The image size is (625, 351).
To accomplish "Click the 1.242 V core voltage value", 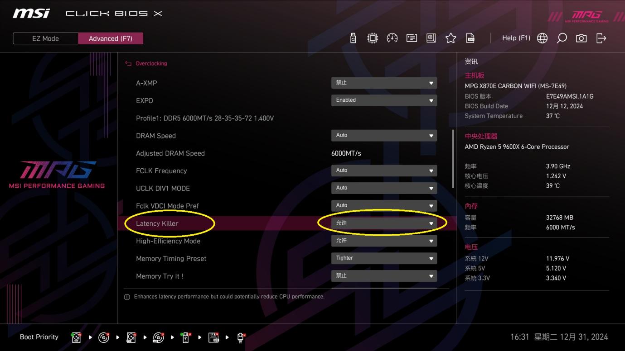I will pos(556,176).
